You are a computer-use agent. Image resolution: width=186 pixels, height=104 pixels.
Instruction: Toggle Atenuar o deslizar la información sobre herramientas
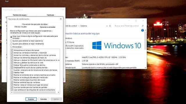(12, 60)
